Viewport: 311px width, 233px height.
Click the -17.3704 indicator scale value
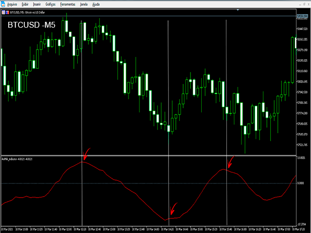click(x=301, y=224)
